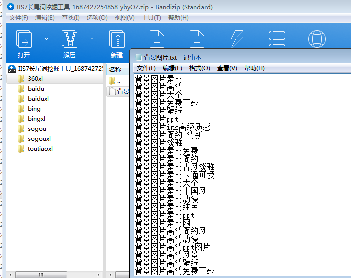Select the sogou folder in tree
351x278 pixels.
pos(32,129)
